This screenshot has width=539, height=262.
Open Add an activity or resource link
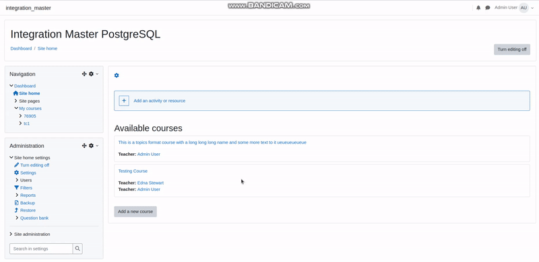[160, 101]
